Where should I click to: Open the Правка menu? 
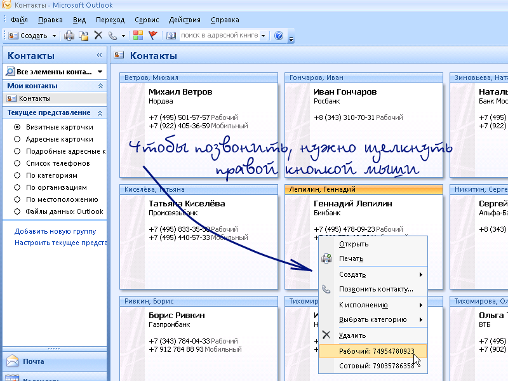point(50,20)
